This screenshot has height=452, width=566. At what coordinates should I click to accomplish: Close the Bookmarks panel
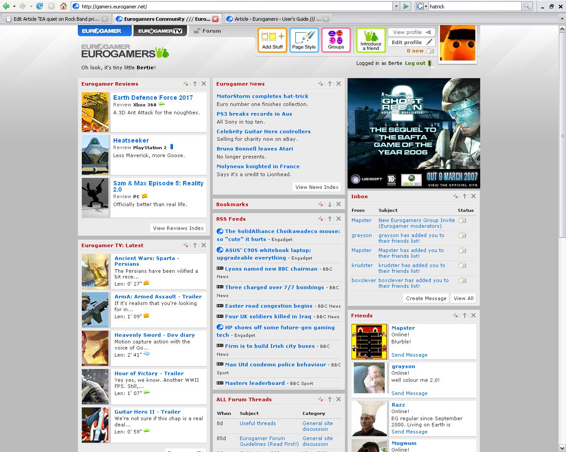(338, 204)
